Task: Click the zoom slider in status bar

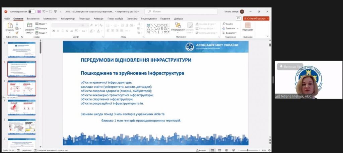Action: [x=248, y=150]
